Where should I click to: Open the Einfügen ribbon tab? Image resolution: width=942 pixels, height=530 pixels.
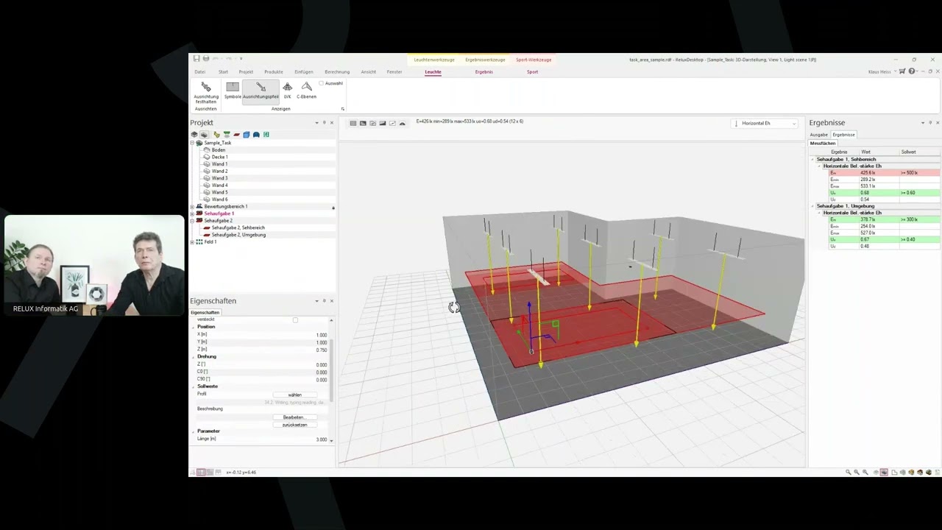303,72
